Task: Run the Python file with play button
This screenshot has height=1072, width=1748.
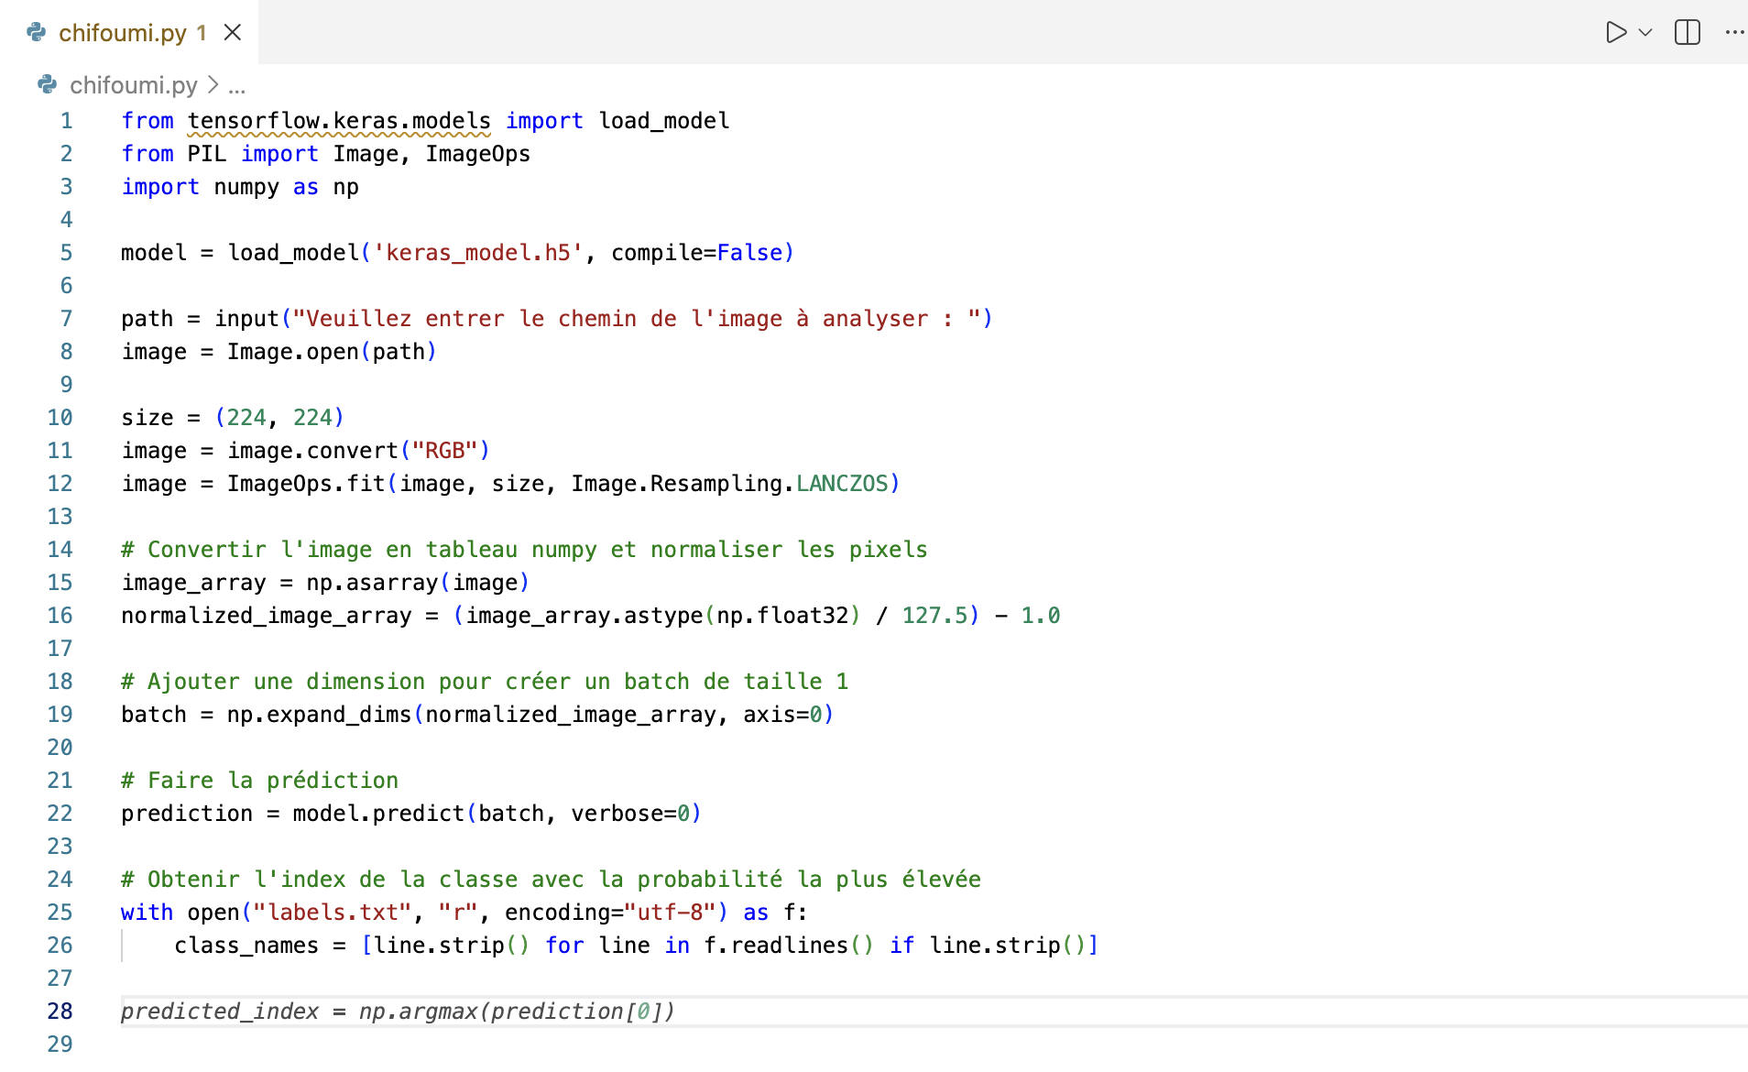Action: [1615, 33]
